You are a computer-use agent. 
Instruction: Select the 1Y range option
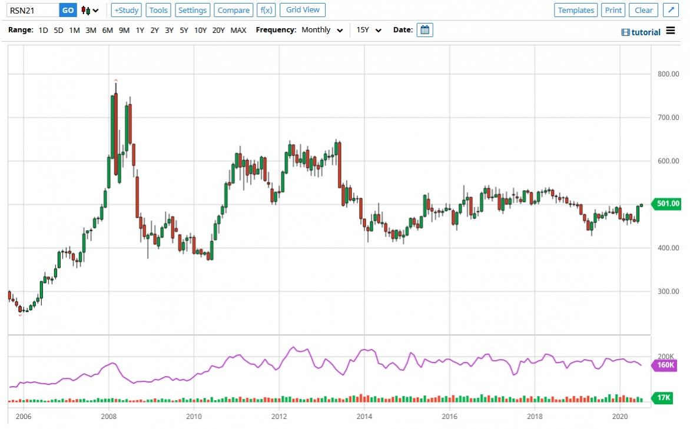(140, 30)
